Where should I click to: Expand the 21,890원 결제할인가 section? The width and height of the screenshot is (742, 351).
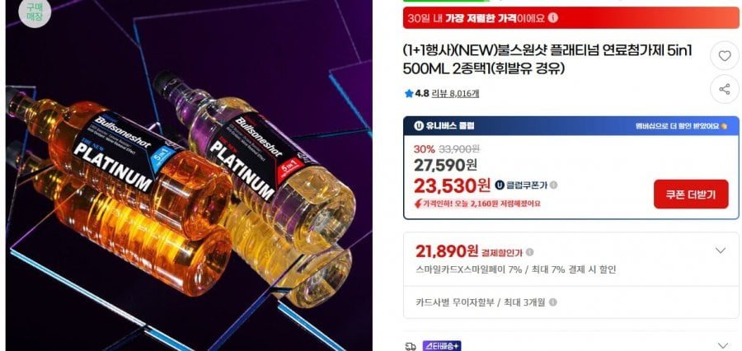coord(720,250)
